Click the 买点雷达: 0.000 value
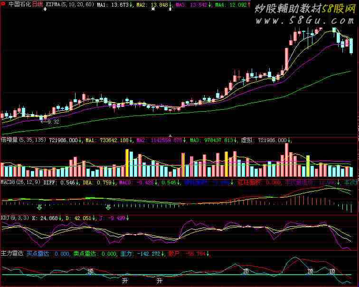359x287 pixels. point(47,254)
